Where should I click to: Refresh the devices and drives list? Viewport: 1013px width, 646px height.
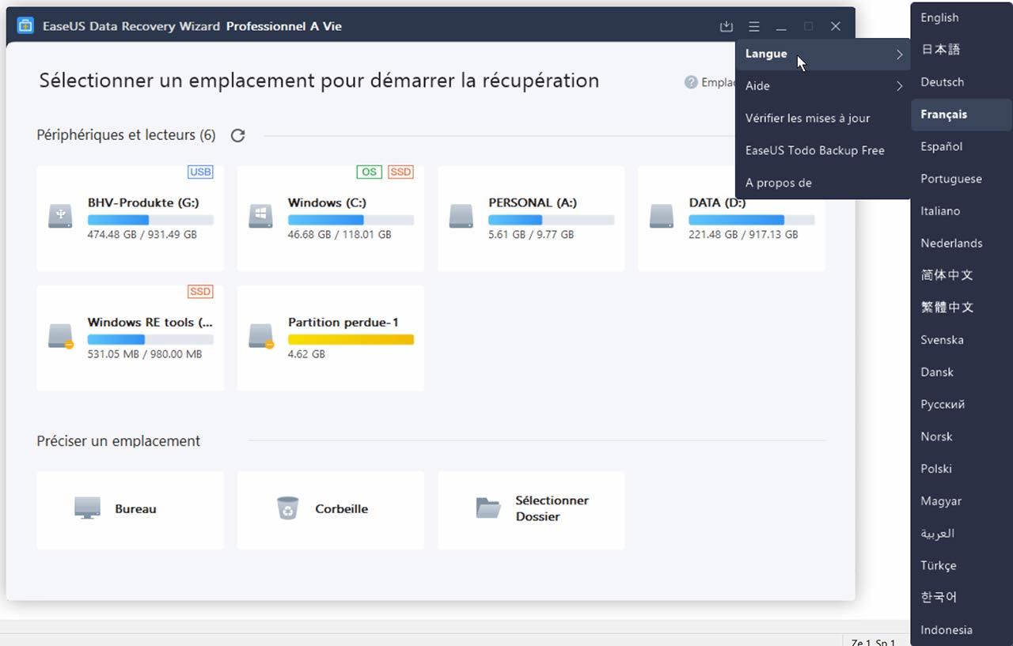237,136
